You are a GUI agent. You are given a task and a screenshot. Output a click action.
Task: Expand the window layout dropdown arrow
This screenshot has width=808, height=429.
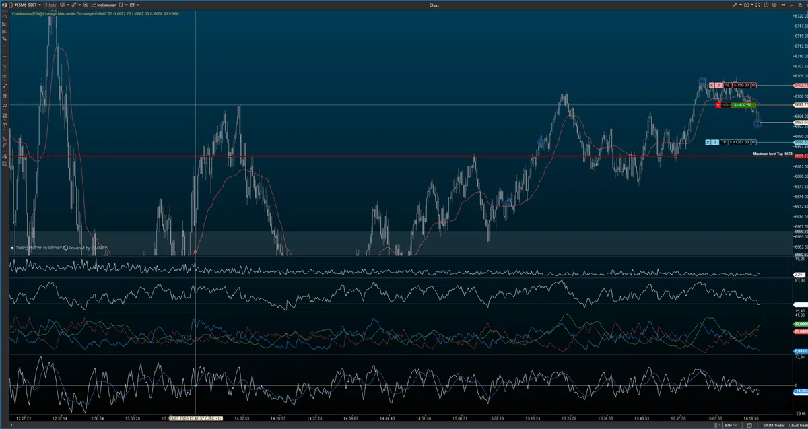tap(138, 5)
